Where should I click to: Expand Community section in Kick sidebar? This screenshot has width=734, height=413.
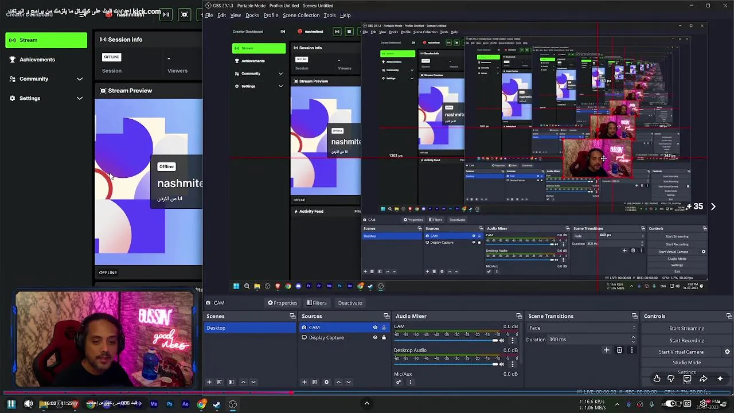pyautogui.click(x=80, y=79)
